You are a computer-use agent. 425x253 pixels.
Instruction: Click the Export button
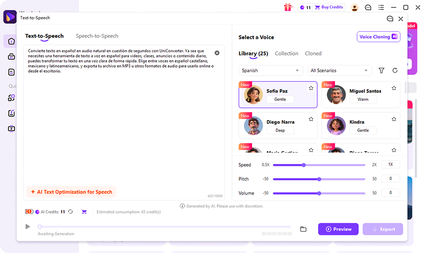(383, 229)
